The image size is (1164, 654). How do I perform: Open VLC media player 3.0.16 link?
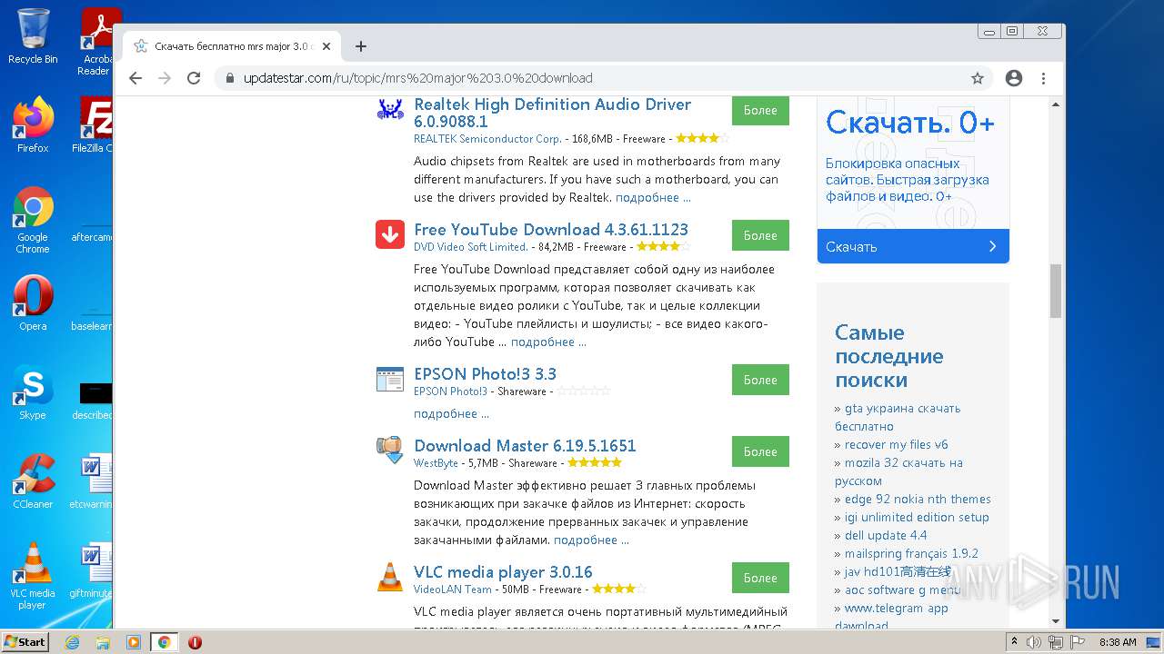click(503, 572)
